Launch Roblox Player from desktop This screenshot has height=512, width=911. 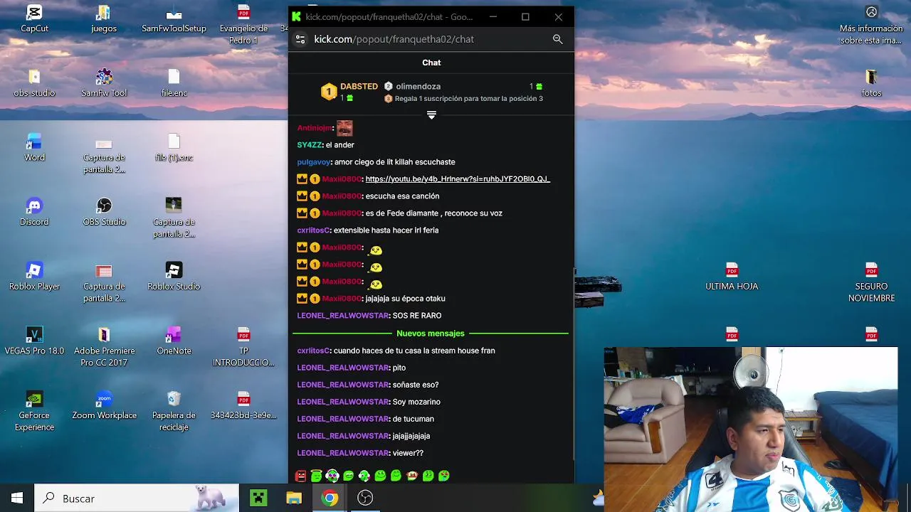pos(34,277)
